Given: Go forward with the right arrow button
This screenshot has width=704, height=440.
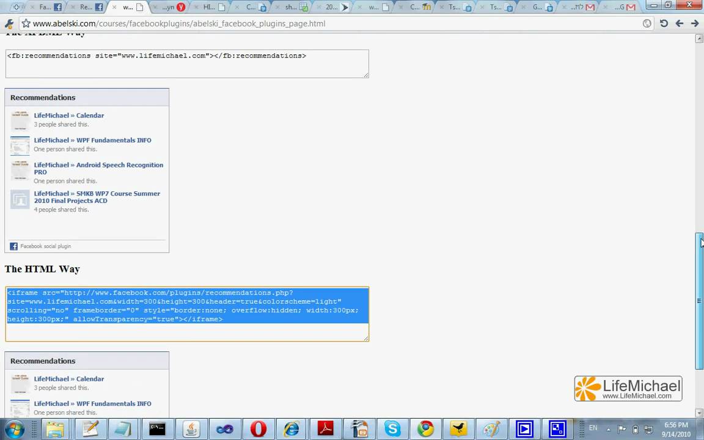Looking at the screenshot, I should click(x=695, y=23).
